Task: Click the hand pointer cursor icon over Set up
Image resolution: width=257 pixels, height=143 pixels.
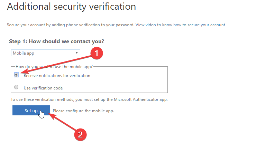Action: [x=41, y=114]
